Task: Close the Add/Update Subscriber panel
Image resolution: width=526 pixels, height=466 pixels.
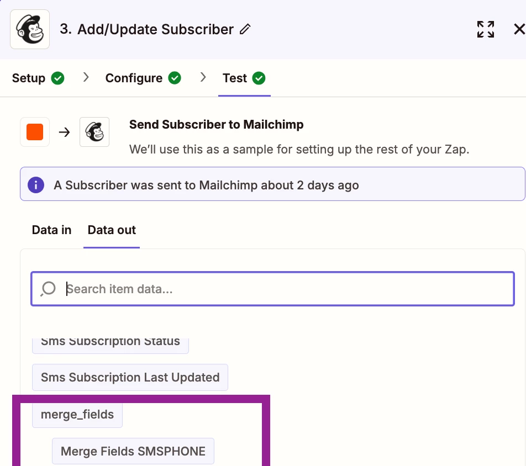Action: [519, 29]
